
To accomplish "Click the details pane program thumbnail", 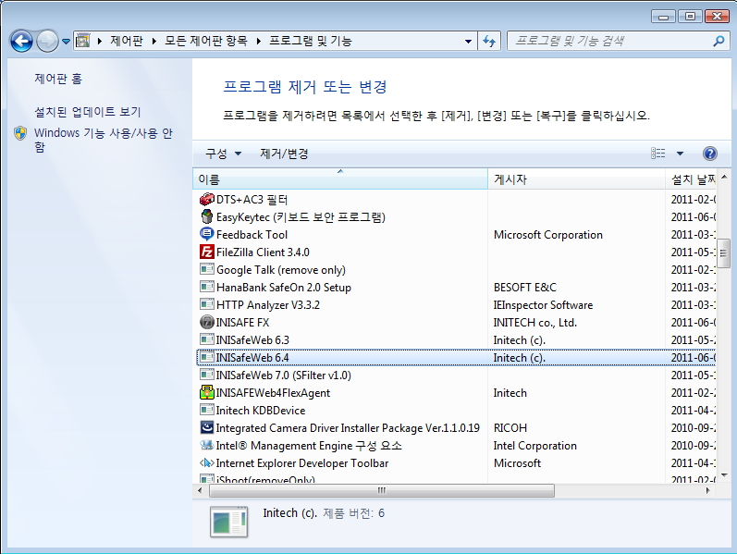I will 229,522.
